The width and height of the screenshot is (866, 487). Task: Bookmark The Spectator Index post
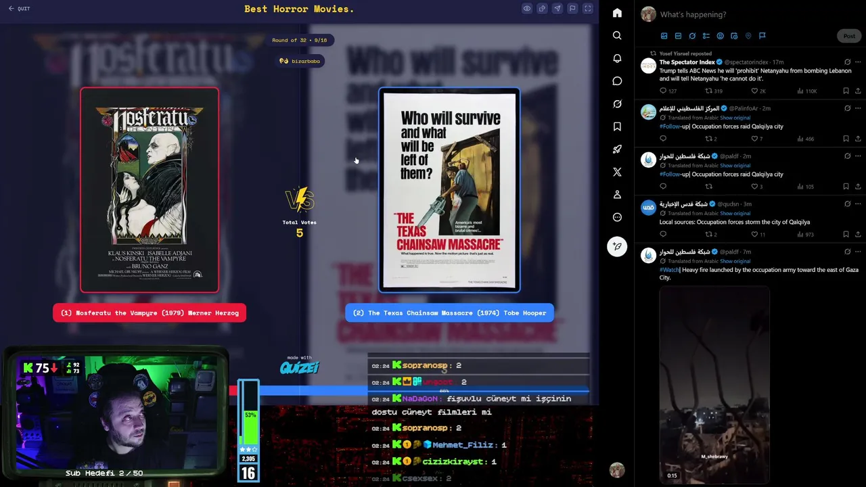coord(846,91)
